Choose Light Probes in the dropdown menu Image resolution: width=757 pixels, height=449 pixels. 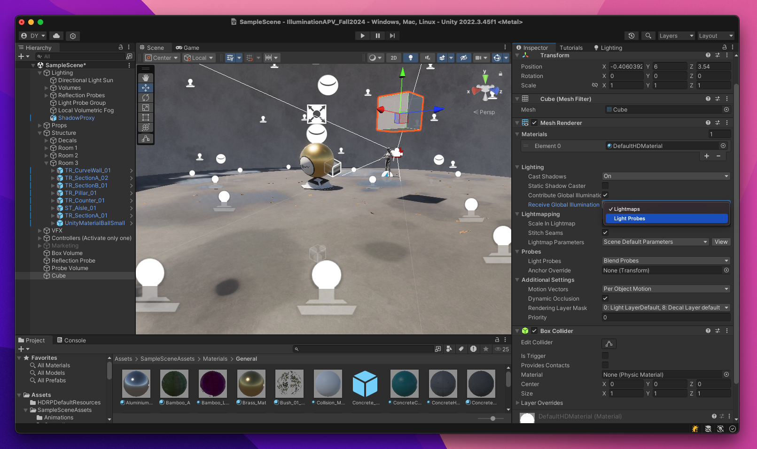click(x=666, y=218)
